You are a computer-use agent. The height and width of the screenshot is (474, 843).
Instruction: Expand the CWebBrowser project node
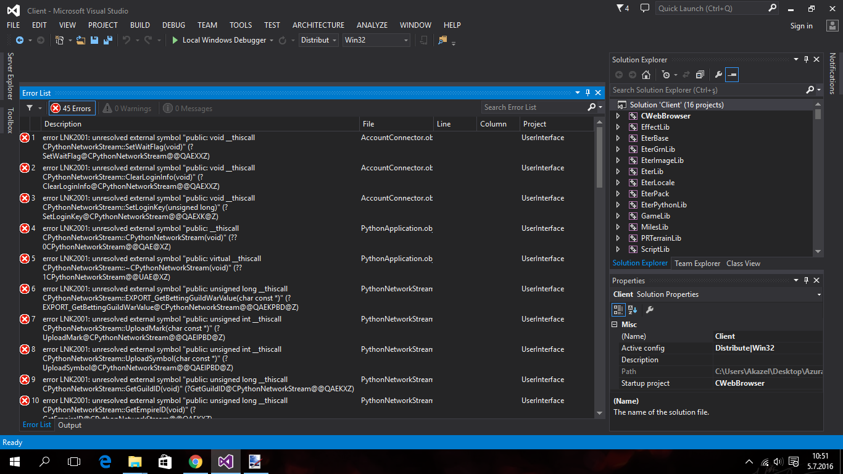[618, 116]
